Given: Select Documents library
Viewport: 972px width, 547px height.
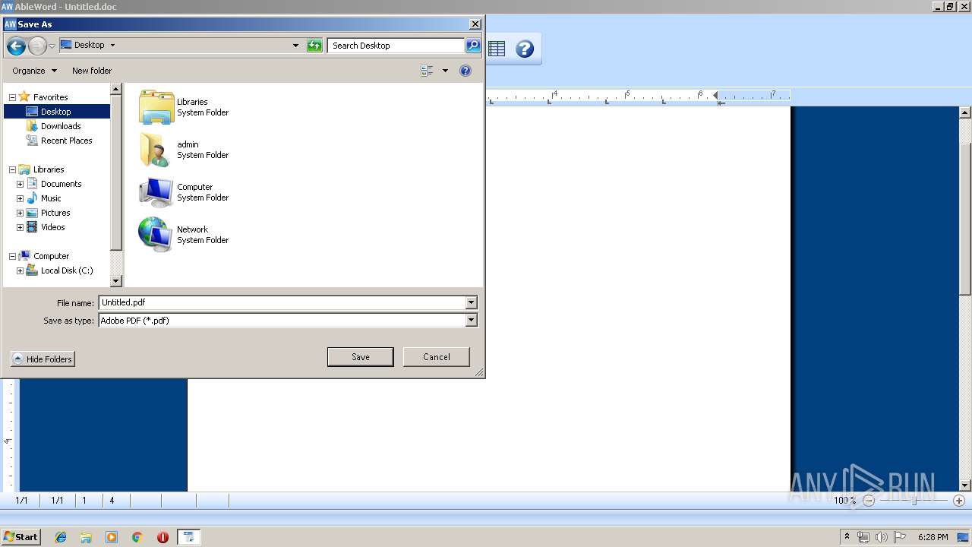Looking at the screenshot, I should 61,184.
